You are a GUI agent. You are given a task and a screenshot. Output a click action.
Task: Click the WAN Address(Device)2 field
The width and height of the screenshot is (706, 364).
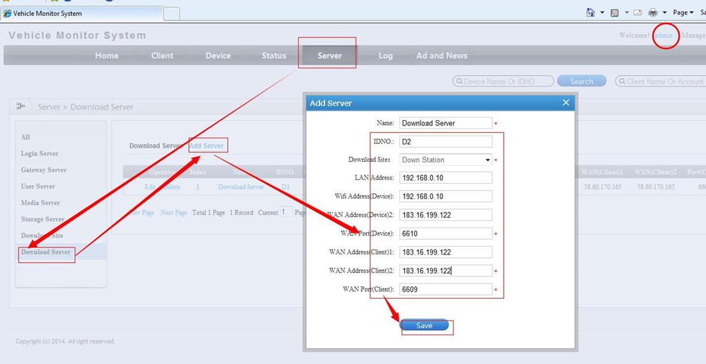(445, 215)
